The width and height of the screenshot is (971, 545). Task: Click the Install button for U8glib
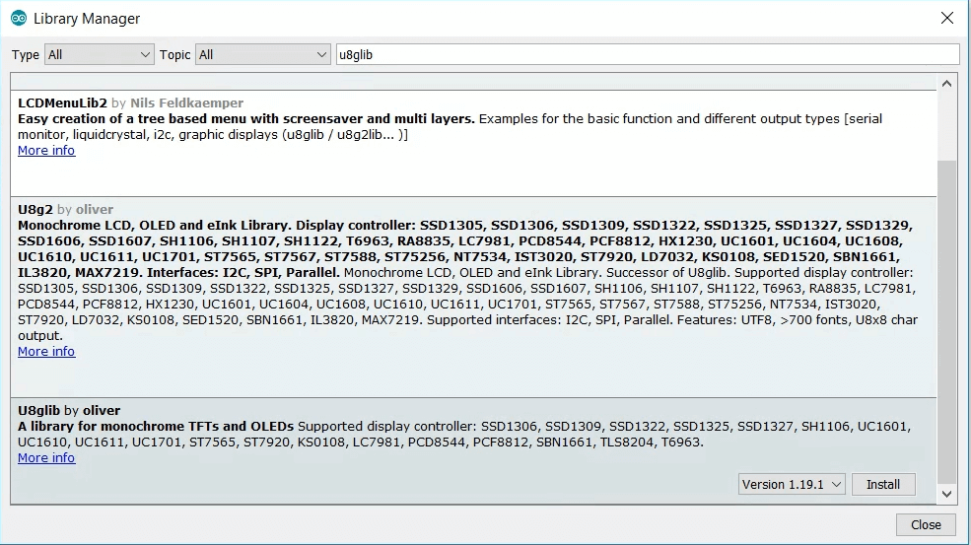coord(883,484)
